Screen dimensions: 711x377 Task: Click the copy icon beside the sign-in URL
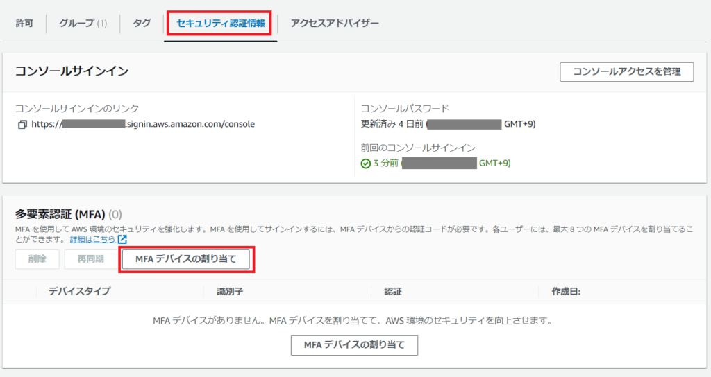(22, 125)
